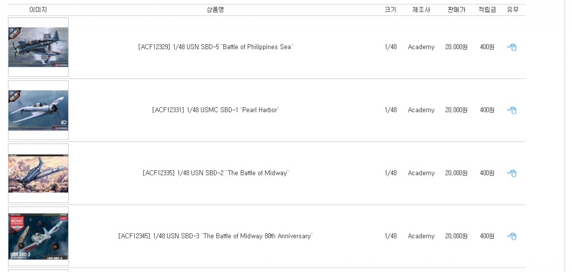Open product link ACF12345 USN SBD-3

tap(216, 236)
